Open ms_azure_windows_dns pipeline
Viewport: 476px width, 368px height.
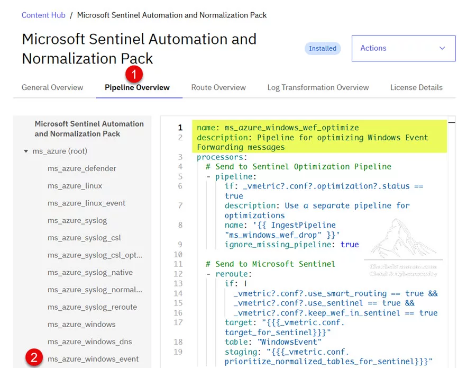(89, 342)
